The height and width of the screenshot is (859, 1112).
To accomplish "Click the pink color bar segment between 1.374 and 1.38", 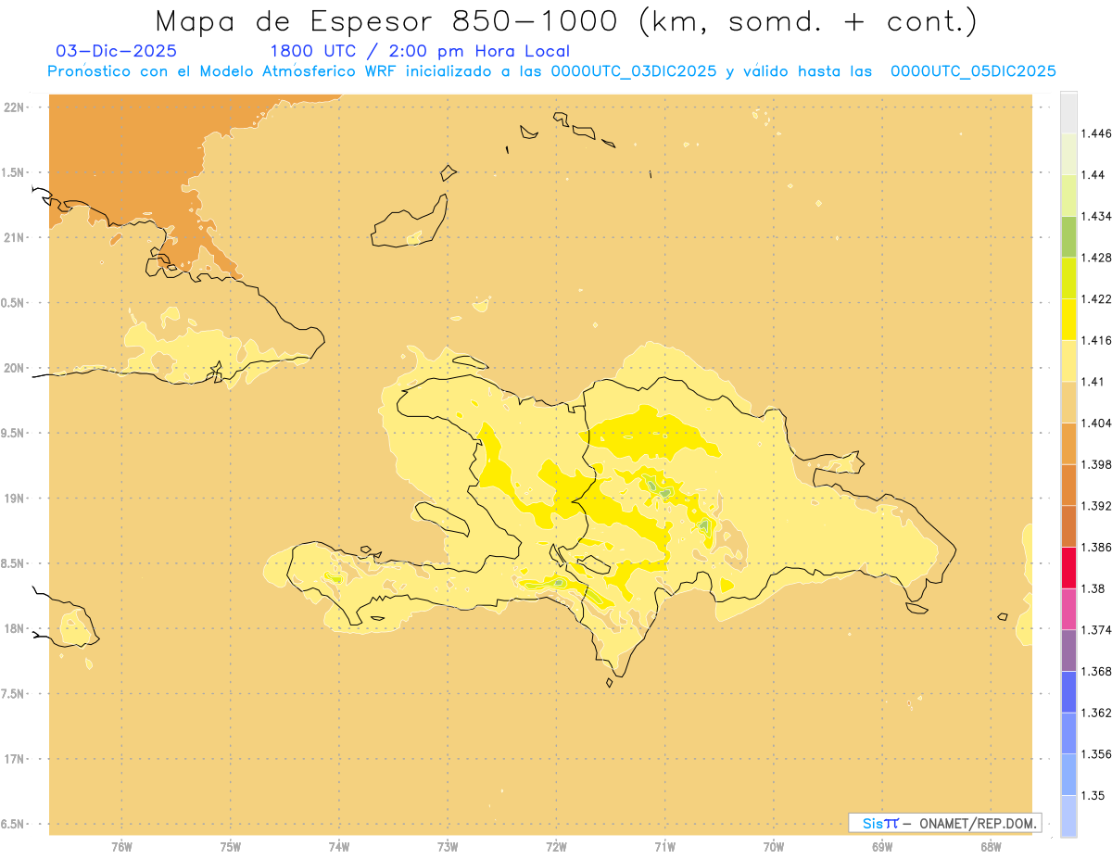I will click(x=1068, y=609).
